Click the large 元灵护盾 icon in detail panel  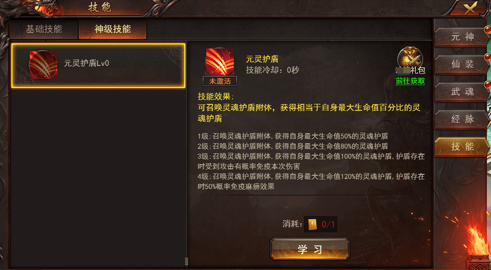(220, 62)
